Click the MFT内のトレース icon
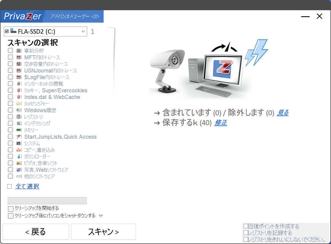Viewport: 331px width, 244px height. click(x=19, y=57)
